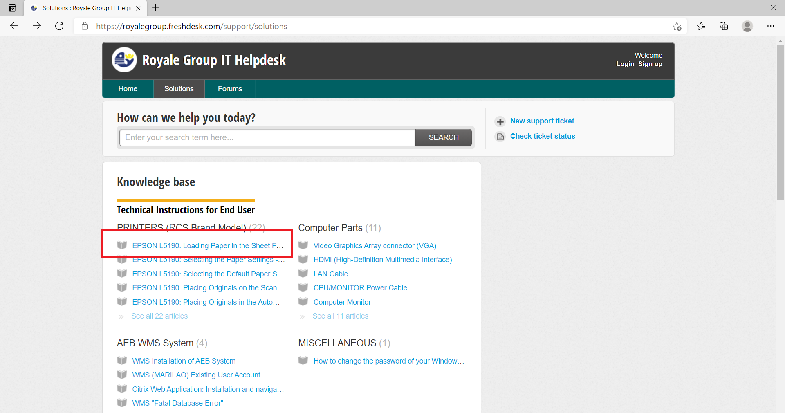Open browser Settings and more menu

(x=771, y=26)
